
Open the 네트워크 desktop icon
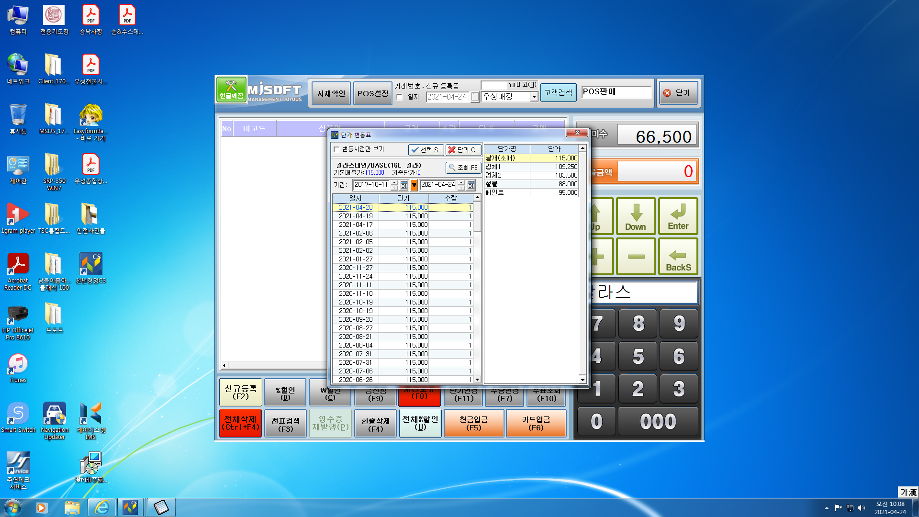tap(18, 70)
